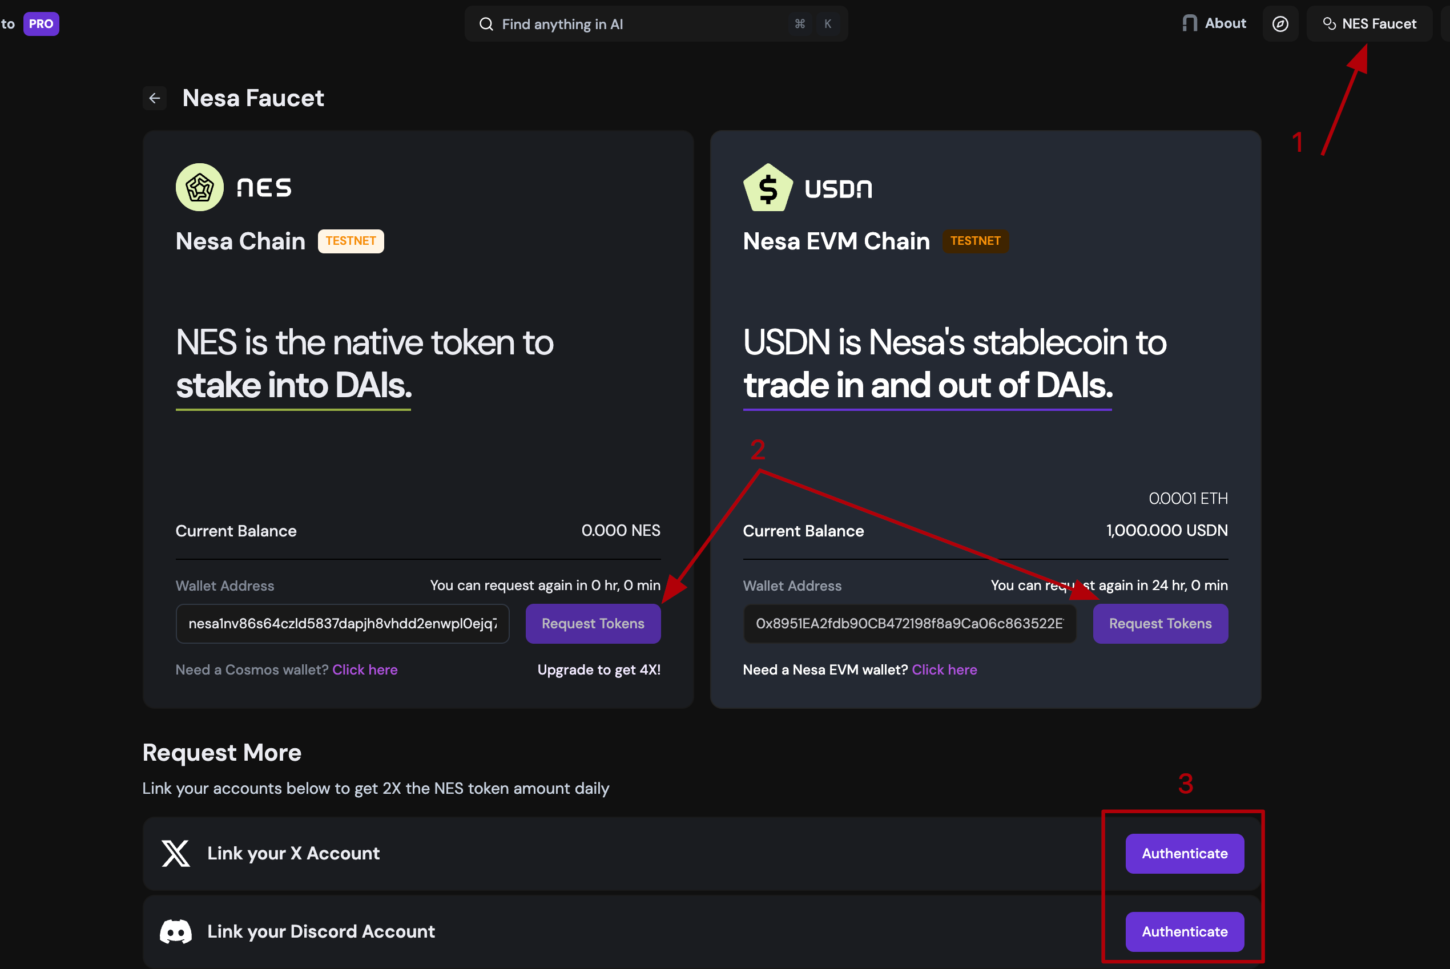This screenshot has height=969, width=1450.
Task: Click the Discord logo icon
Action: coord(175,931)
